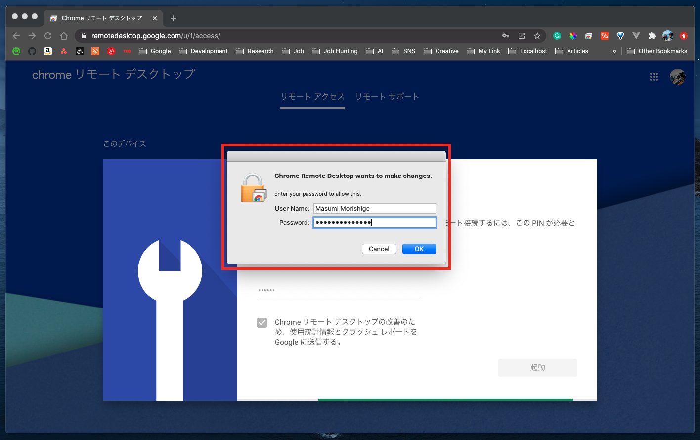Go back using the browser back arrow

(16, 36)
